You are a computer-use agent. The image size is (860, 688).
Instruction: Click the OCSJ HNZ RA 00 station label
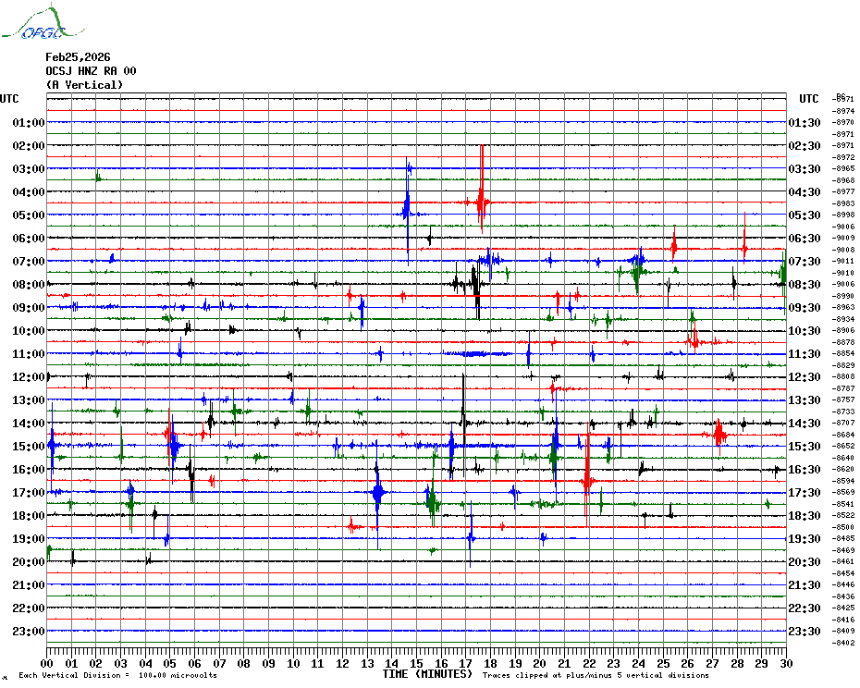[x=91, y=71]
